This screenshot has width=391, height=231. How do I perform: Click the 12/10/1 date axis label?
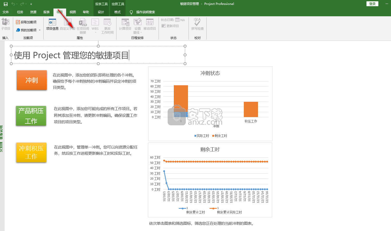pyautogui.click(x=164, y=196)
